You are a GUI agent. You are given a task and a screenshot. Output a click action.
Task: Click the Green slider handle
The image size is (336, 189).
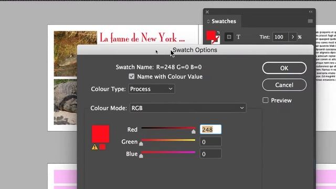point(141,143)
